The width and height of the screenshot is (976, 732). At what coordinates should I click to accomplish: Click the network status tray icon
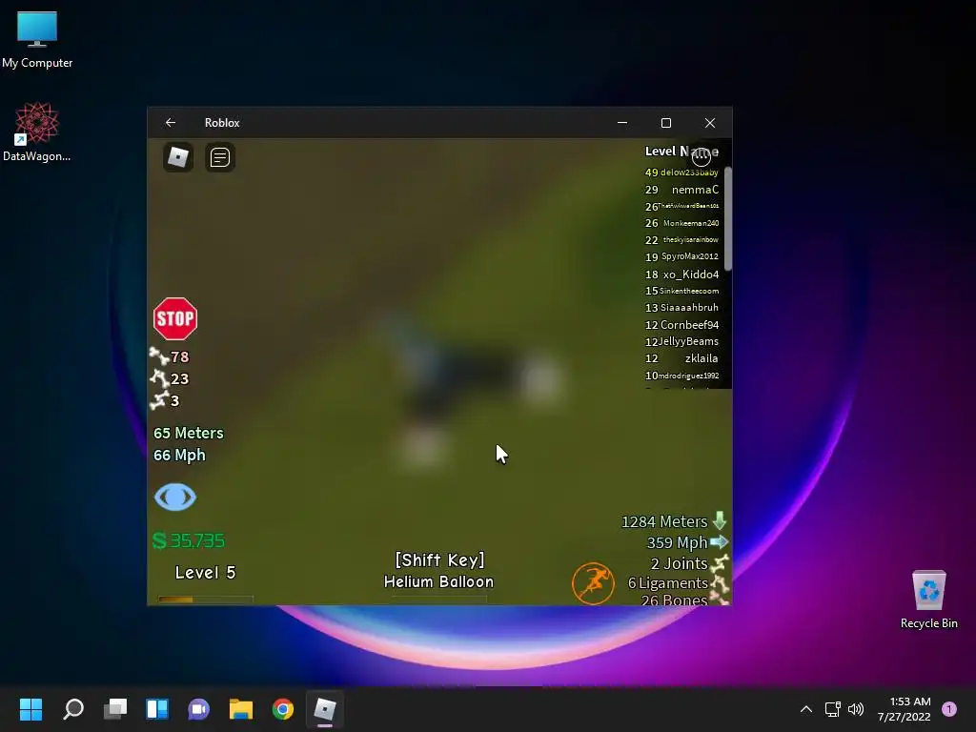point(832,709)
